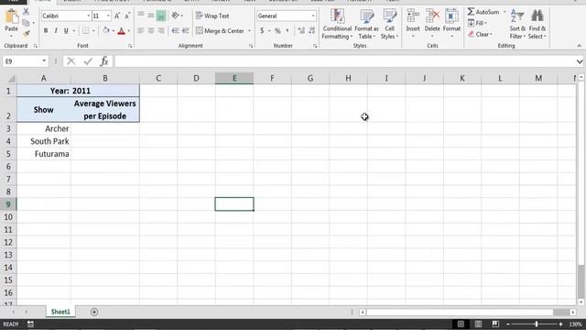The image size is (586, 330).
Task: Click Top Align icon
Action: pos(141,15)
